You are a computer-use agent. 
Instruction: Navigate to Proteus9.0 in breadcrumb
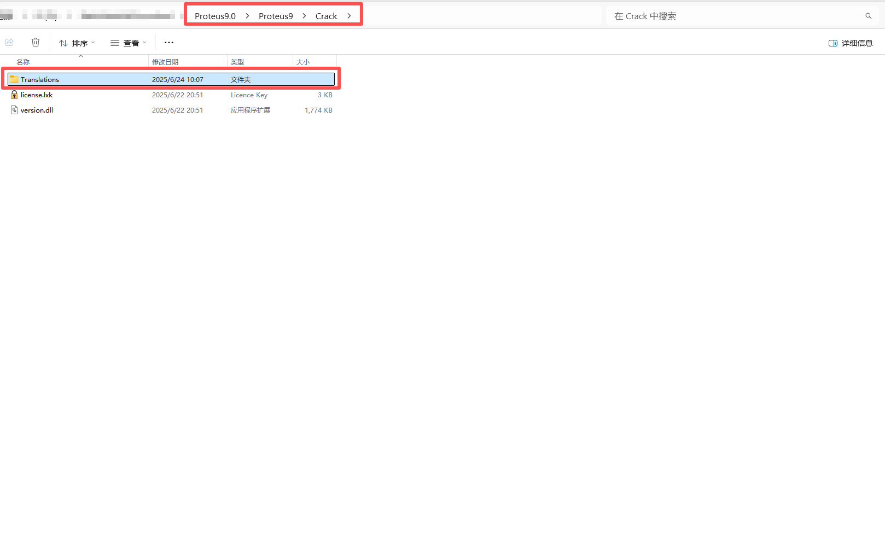(x=215, y=16)
